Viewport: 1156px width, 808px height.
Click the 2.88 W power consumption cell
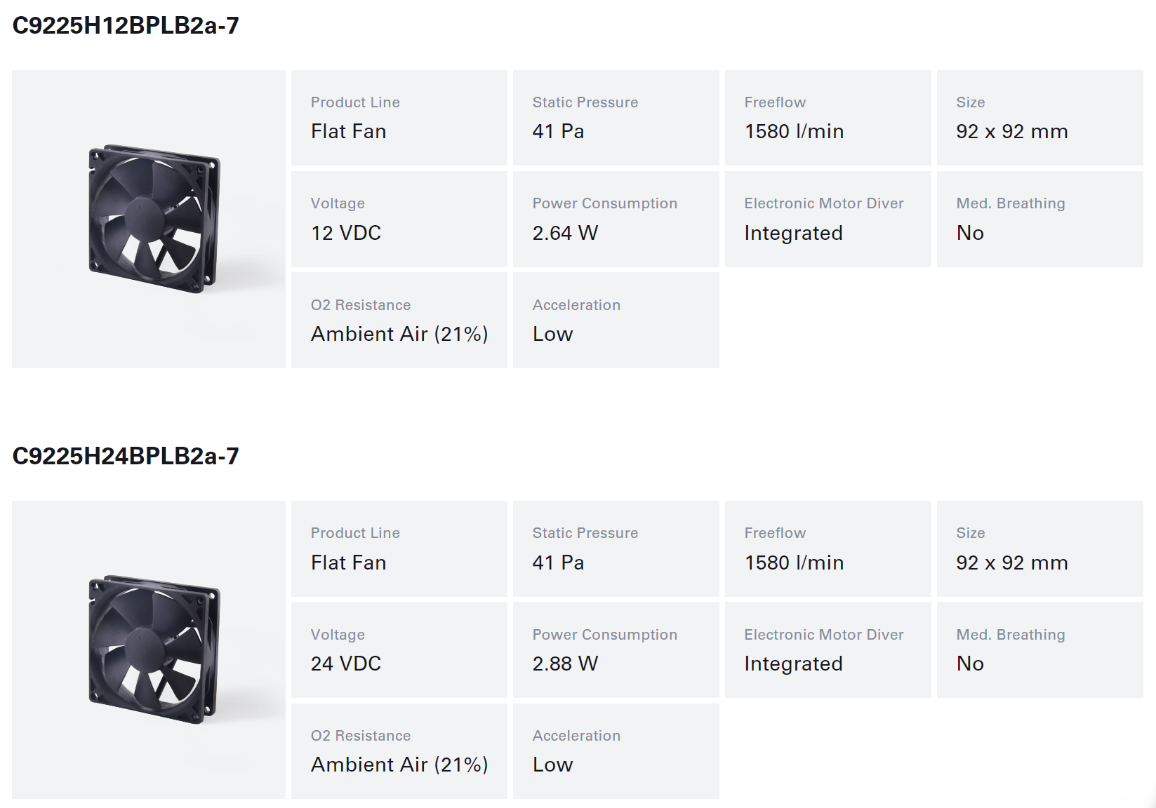click(x=616, y=649)
